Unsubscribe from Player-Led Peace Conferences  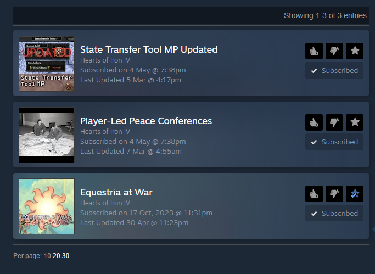pyautogui.click(x=334, y=142)
